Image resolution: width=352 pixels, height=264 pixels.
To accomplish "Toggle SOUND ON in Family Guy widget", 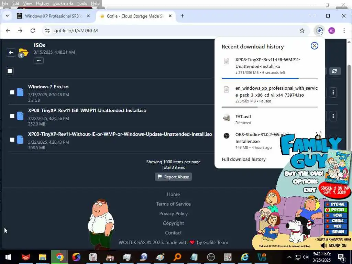I will 333,245.
